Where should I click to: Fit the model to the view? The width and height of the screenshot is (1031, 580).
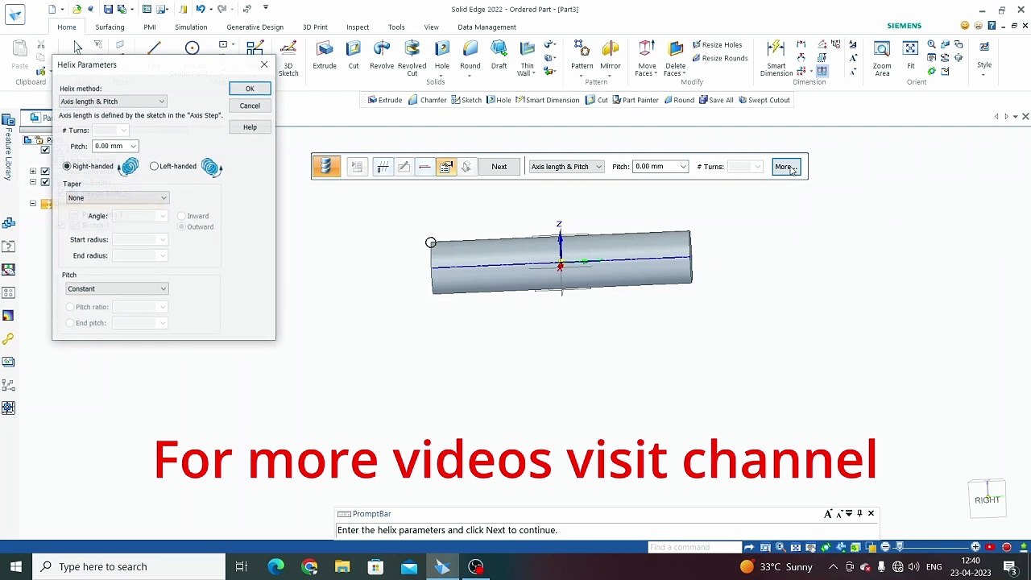coord(910,56)
